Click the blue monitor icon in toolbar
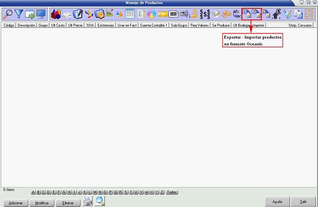318x207 pixels. pyautogui.click(x=41, y=14)
